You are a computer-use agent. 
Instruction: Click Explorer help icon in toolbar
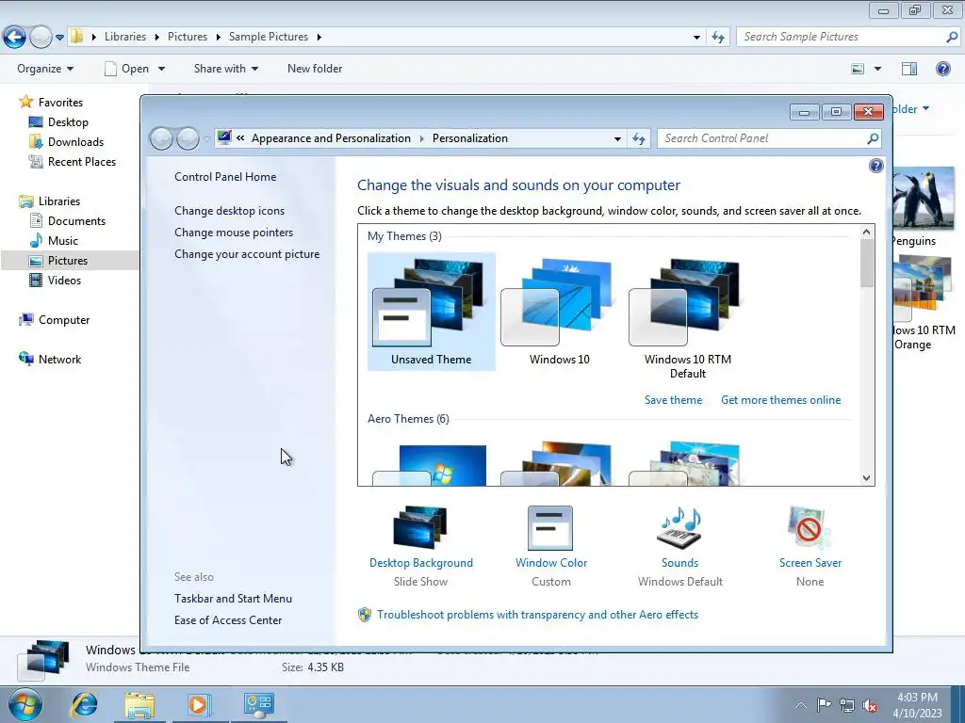tap(942, 68)
